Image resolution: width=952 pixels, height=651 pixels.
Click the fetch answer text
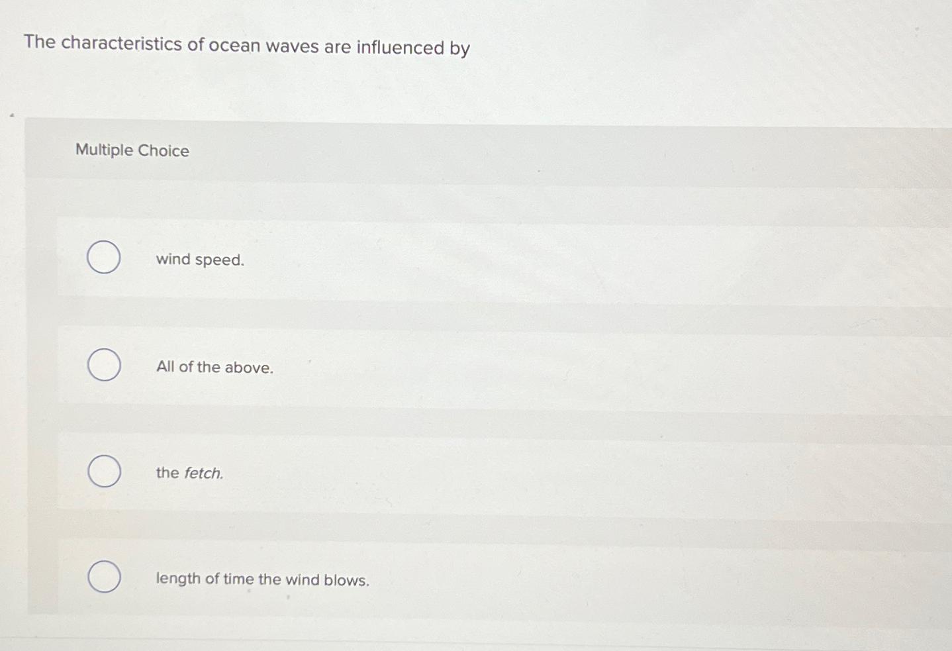(x=189, y=473)
